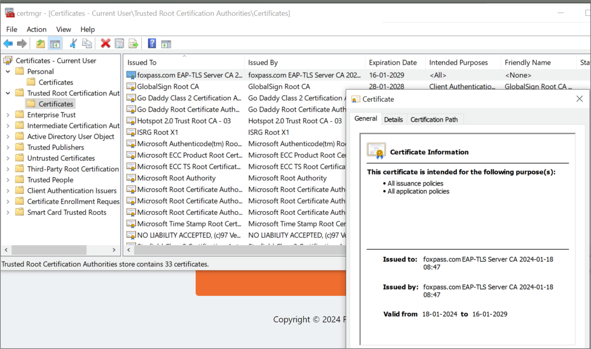
Task: Expand Third-Party Root Certification node
Action: (8, 169)
